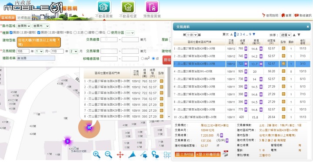The image size is (313, 162).
Task: Open the 預售屋買賣 pre-sale housing icon
Action: (x=152, y=7)
